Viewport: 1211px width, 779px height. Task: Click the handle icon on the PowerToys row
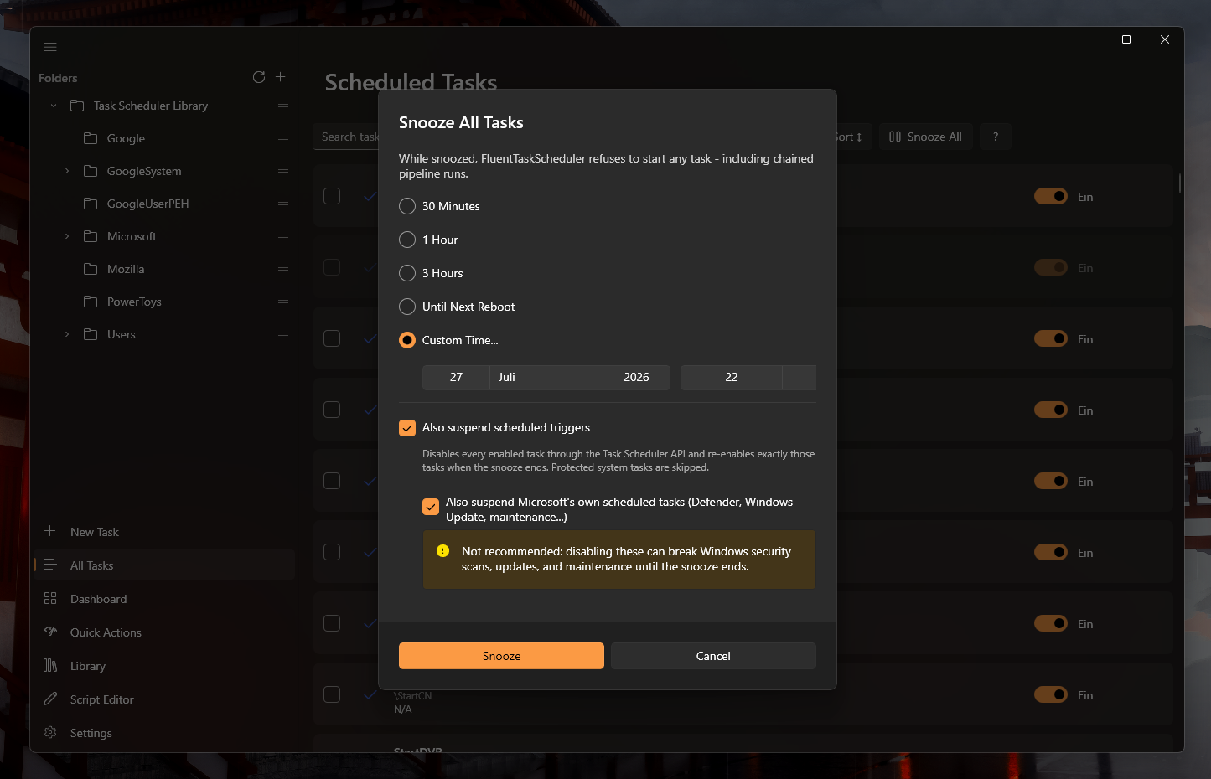coord(283,302)
